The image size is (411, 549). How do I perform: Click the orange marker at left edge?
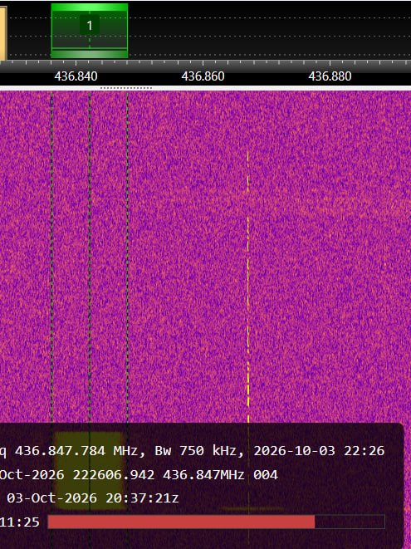[x=2, y=33]
